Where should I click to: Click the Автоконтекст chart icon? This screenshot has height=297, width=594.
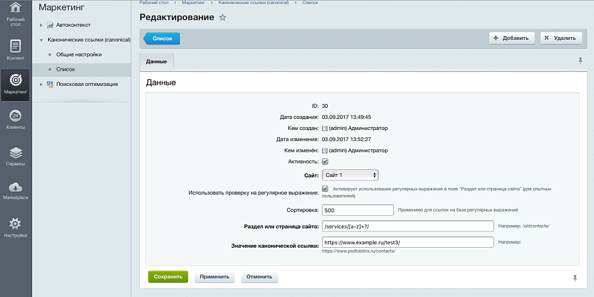(x=50, y=25)
